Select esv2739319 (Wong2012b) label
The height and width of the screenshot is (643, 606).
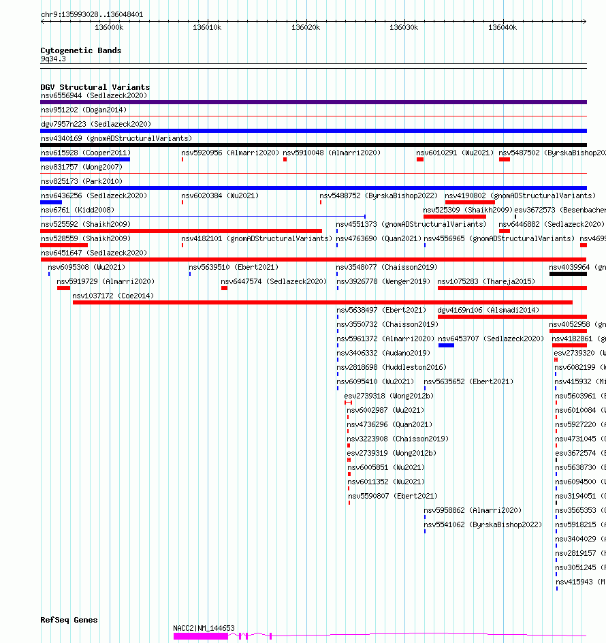(392, 454)
